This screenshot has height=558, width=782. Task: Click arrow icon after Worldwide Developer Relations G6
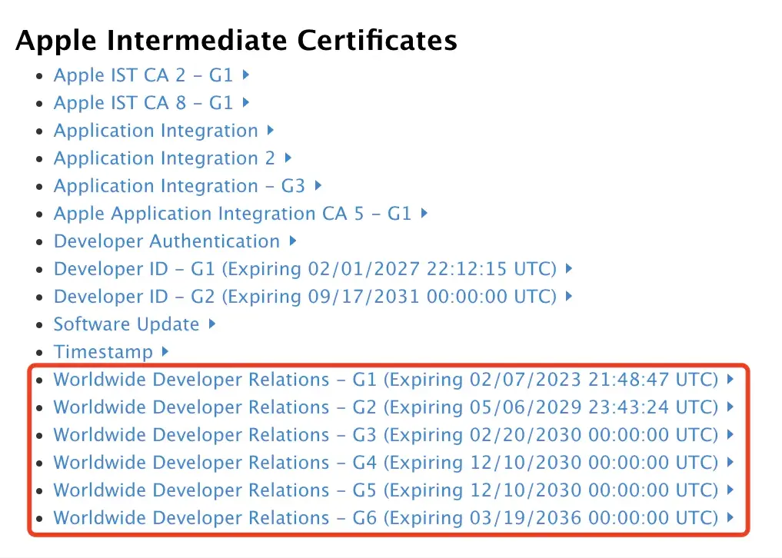click(x=730, y=517)
